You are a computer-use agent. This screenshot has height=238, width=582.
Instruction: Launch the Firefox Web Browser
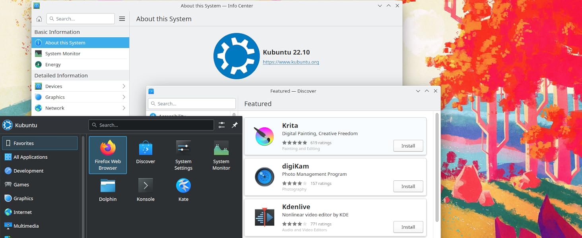click(107, 155)
